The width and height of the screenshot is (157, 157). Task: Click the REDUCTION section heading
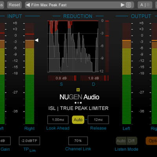78,16
